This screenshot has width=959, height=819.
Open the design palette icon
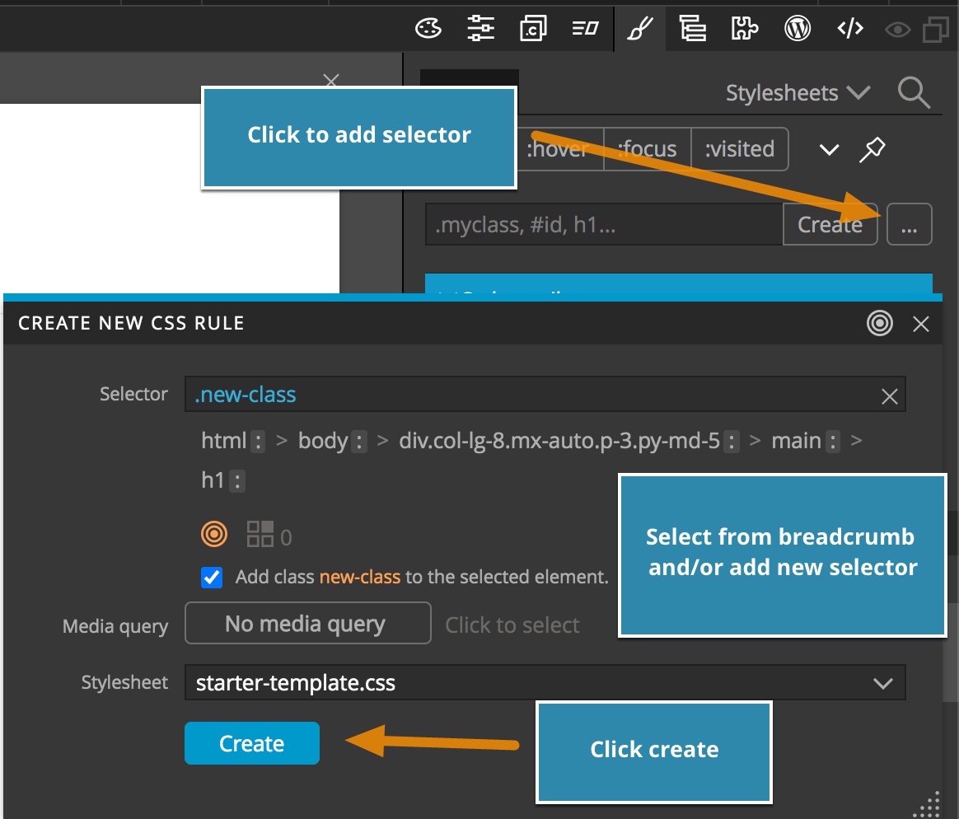428,28
